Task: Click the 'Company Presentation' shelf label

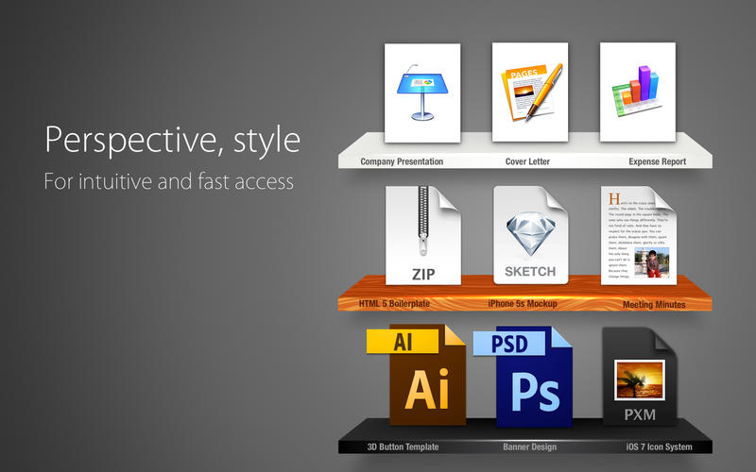Action: click(x=402, y=161)
